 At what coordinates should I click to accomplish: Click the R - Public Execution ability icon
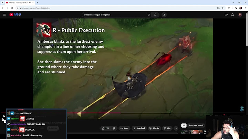(44, 30)
